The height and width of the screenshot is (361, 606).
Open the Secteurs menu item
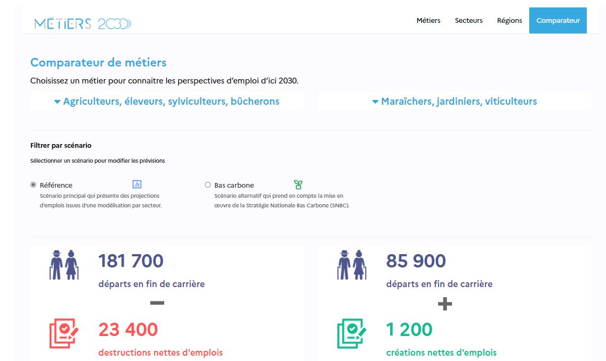468,20
